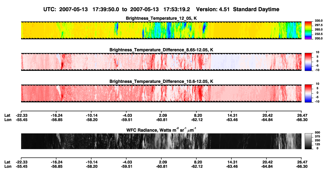Viewport: 335px width, 172px height.
Task: Click the grayscale WFC Radiance image strip
Action: coord(161,141)
